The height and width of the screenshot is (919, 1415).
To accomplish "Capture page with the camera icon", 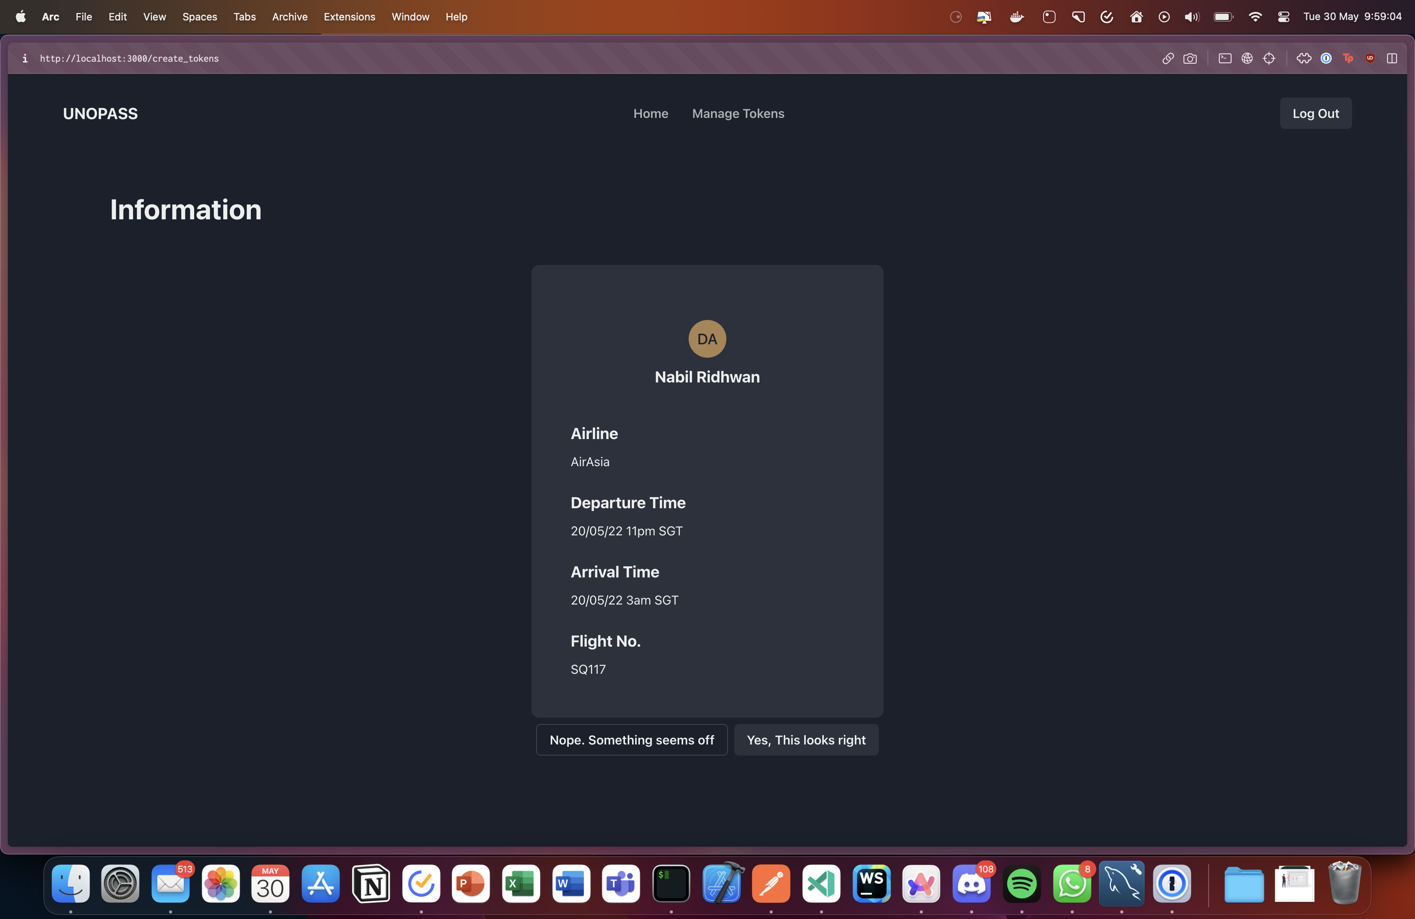I will point(1190,58).
